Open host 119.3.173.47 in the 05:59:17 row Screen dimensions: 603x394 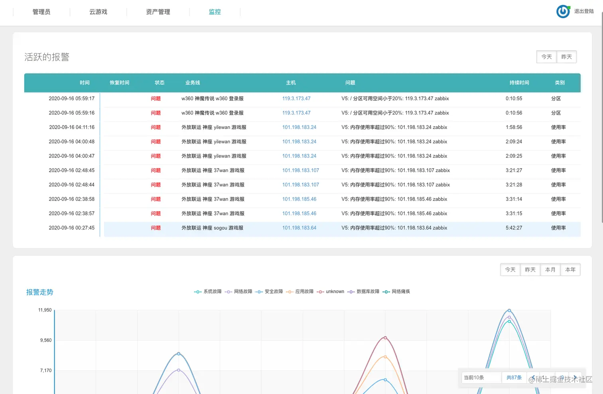pos(296,98)
